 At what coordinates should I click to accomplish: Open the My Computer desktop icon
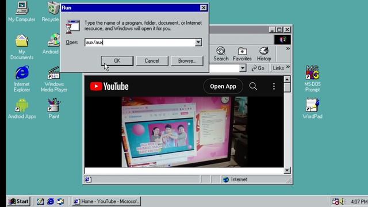click(x=22, y=11)
